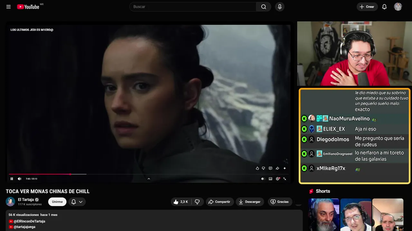
Task: Open @ElRinconDeTartaja link
Action: pyautogui.click(x=29, y=221)
